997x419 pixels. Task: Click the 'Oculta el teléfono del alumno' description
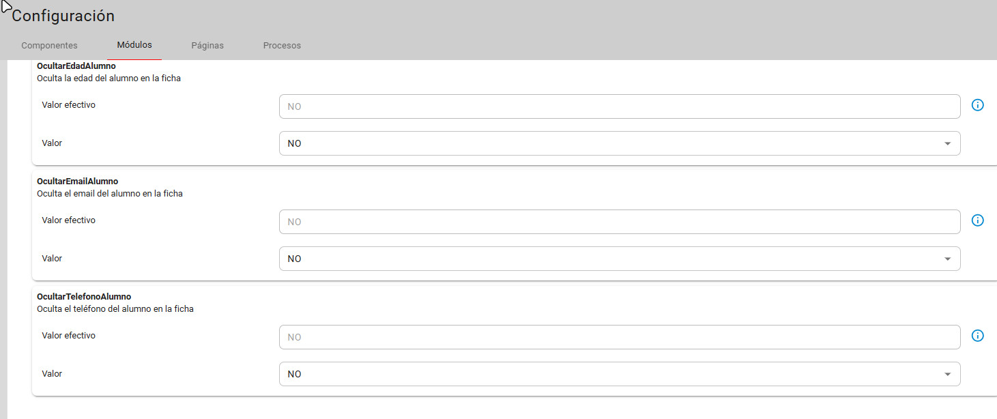[x=115, y=309]
